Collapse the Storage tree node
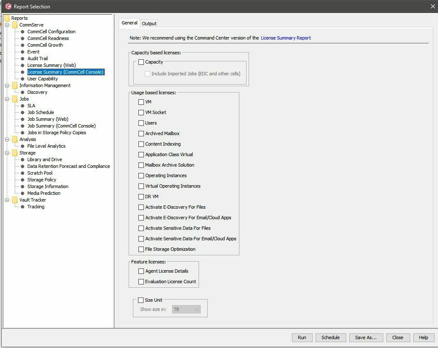Viewport: 438px width, 348px height. pos(7,153)
